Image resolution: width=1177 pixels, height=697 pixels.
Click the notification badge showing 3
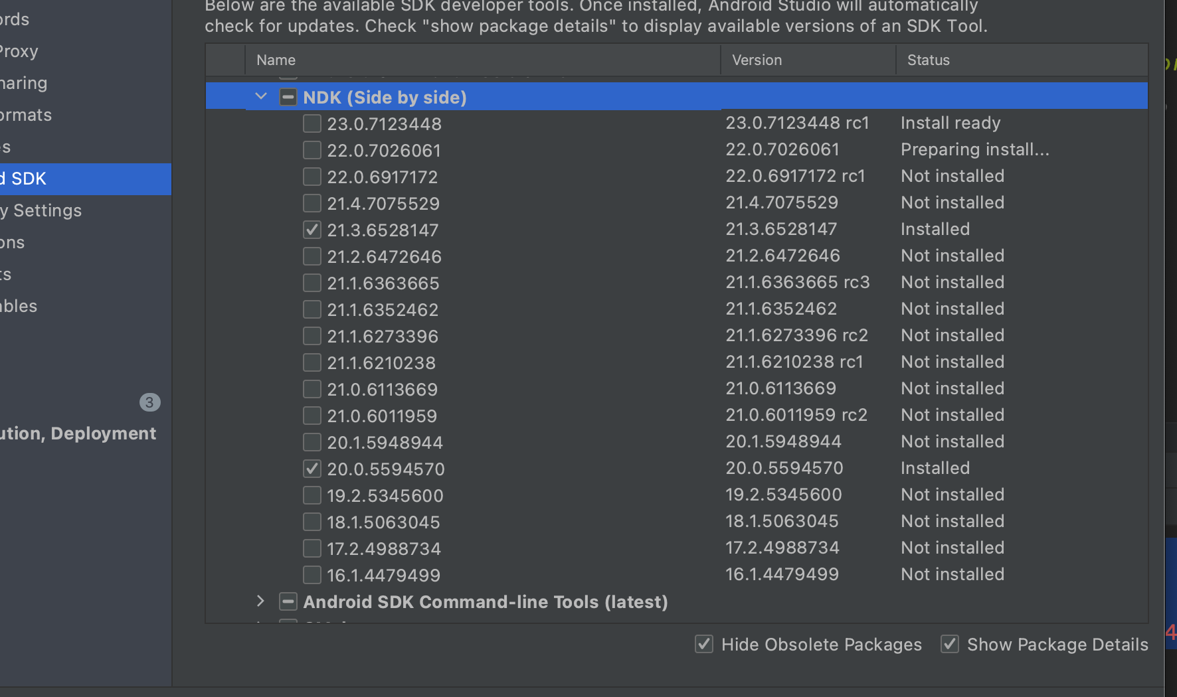tap(149, 402)
